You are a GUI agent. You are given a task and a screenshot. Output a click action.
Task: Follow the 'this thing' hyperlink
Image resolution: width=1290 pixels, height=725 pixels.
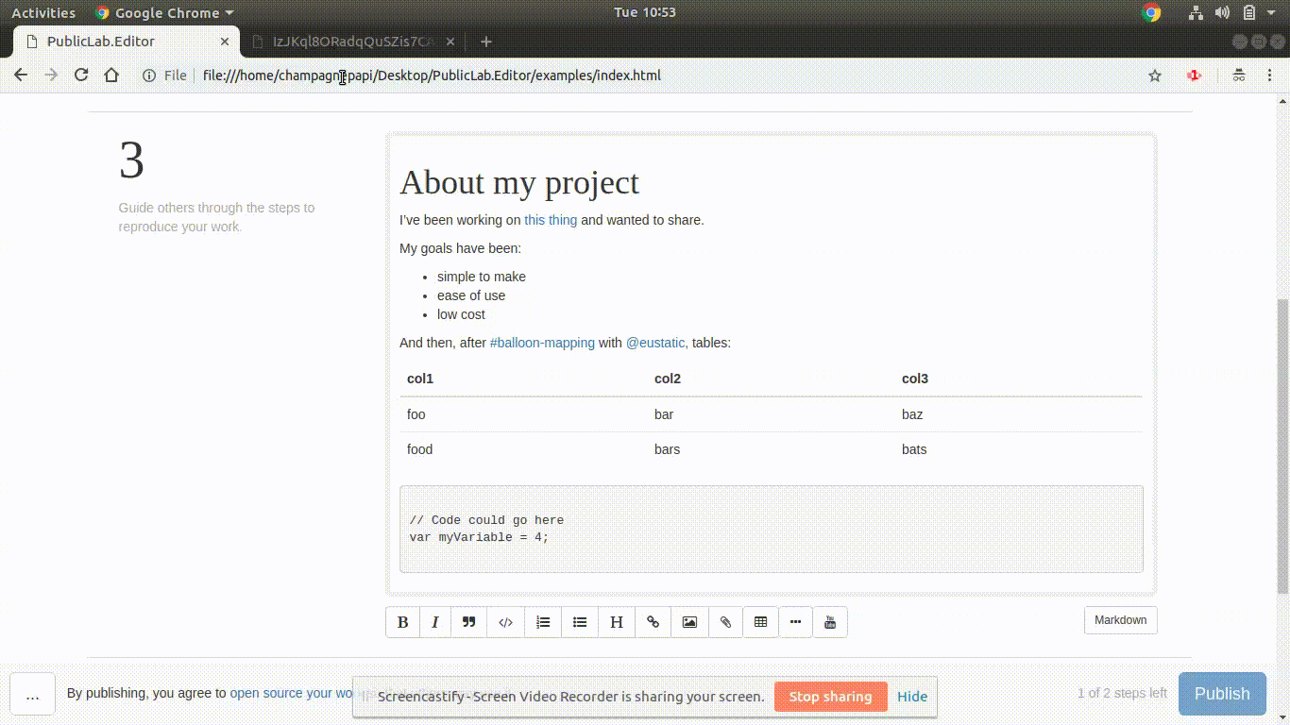551,220
